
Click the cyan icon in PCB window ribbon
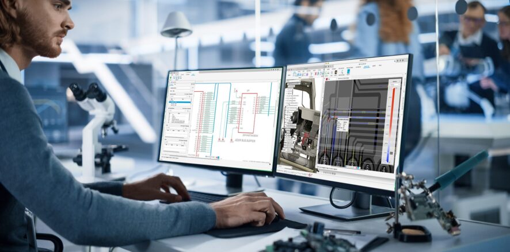pos(348,71)
